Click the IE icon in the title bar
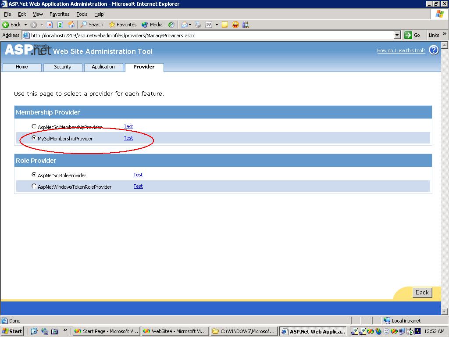The height and width of the screenshot is (337, 449). click(4, 4)
